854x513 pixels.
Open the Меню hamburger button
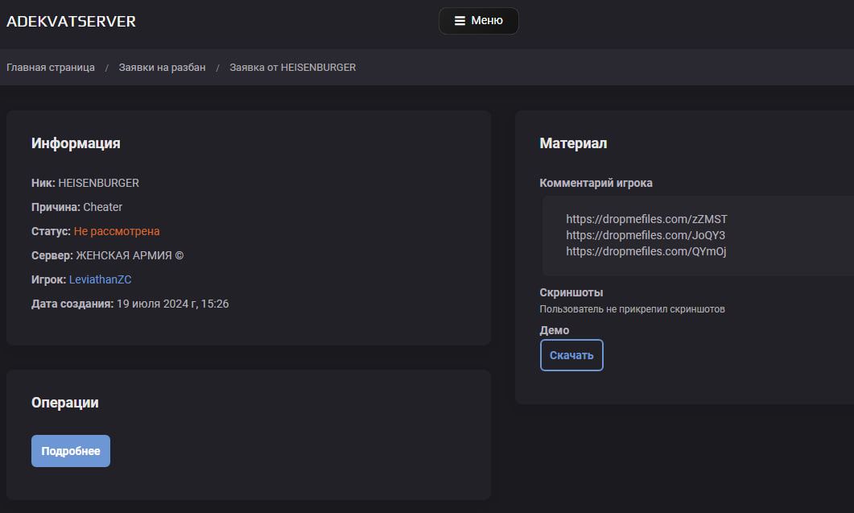pos(479,21)
